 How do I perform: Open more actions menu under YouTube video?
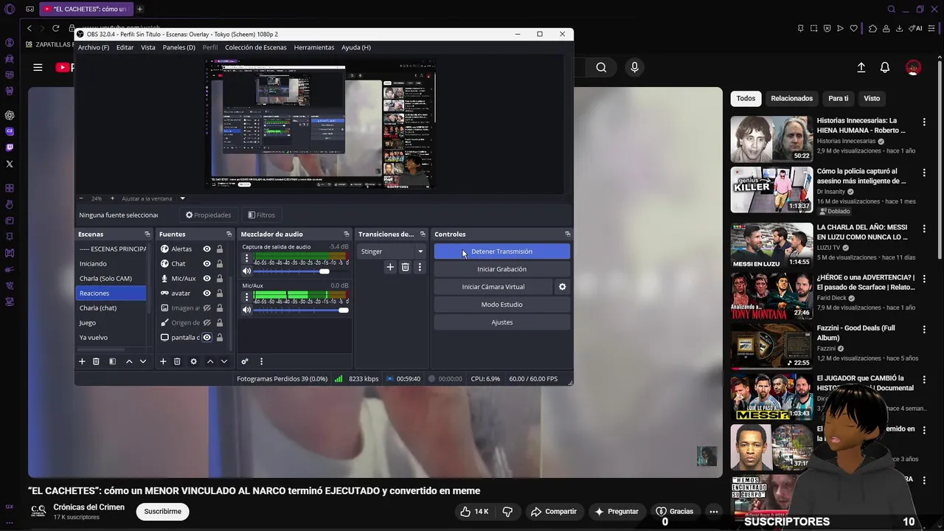pyautogui.click(x=713, y=511)
